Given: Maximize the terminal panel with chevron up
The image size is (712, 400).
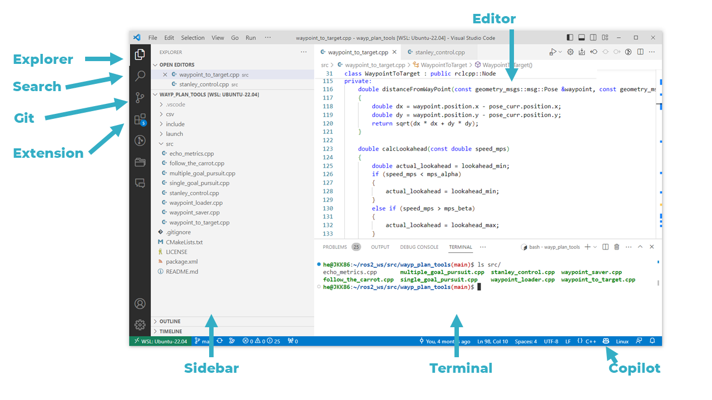Looking at the screenshot, I should [640, 247].
